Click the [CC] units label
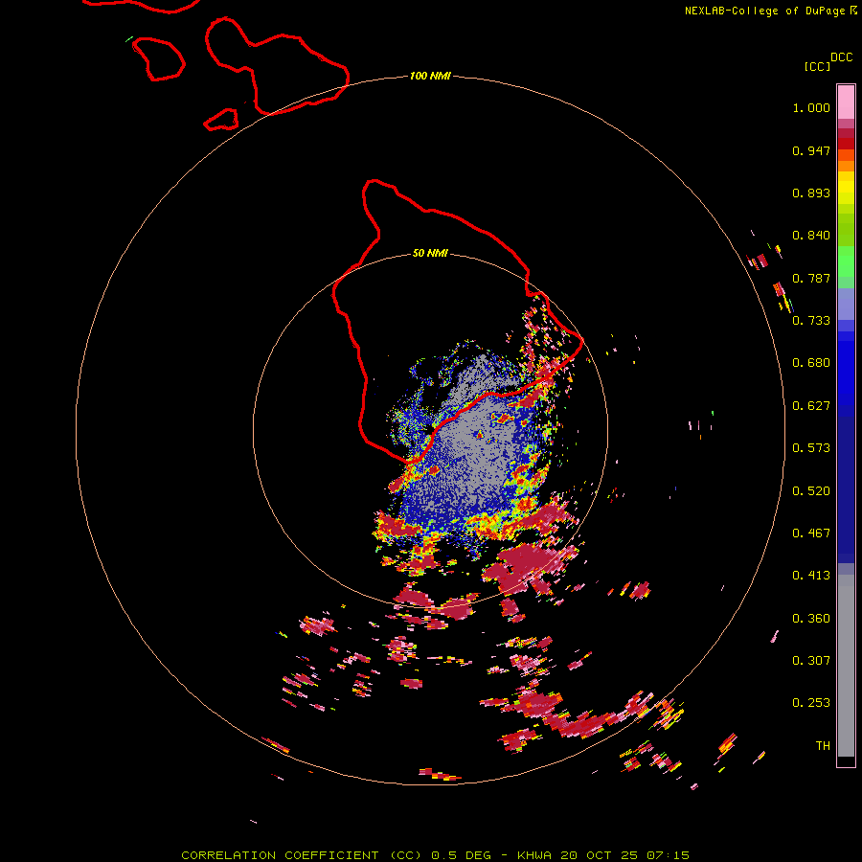This screenshot has width=862, height=862. pyautogui.click(x=817, y=66)
